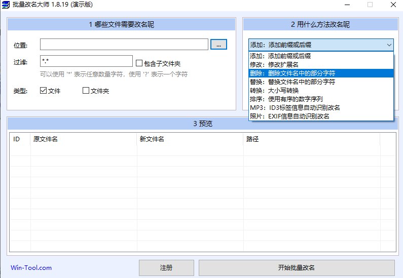Uncheck the 文件 type checkbox

pyautogui.click(x=43, y=90)
